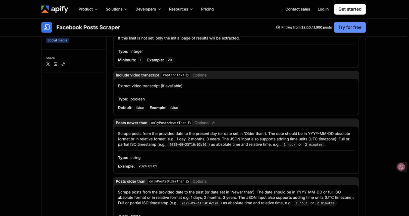
Task: Click the Facebook Posts Scraper actor icon
Action: pos(47,27)
